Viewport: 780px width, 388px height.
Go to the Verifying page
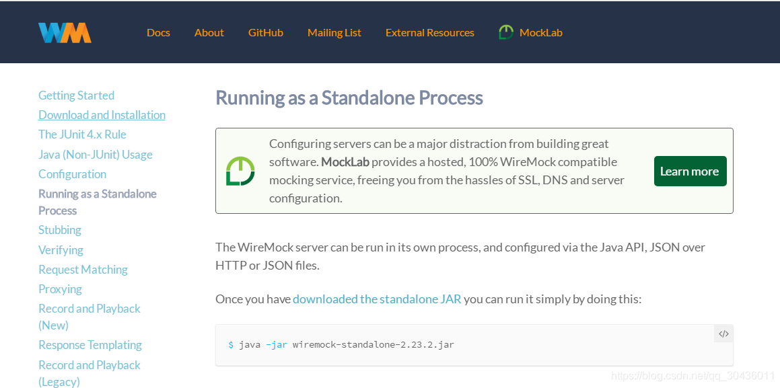[61, 250]
